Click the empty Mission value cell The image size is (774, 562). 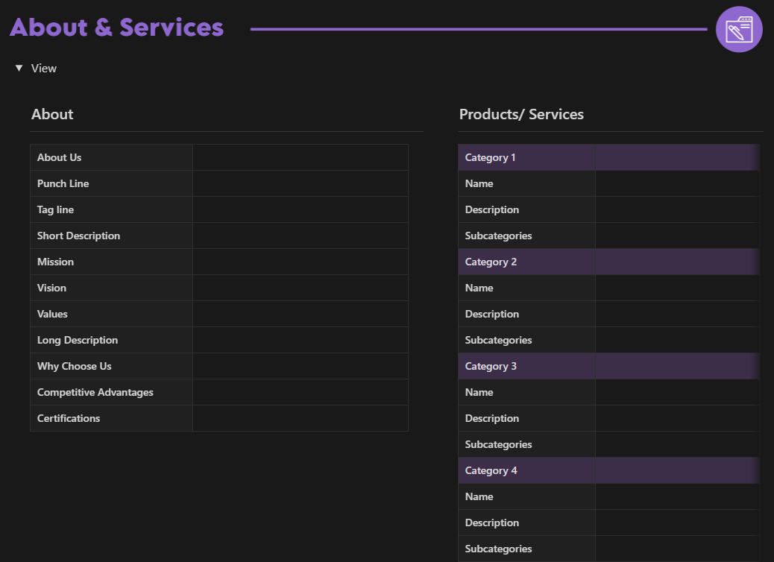(300, 262)
